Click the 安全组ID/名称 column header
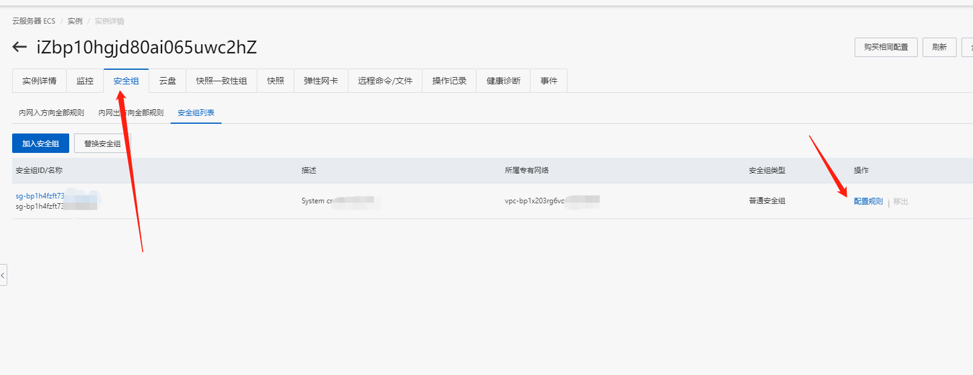973x375 pixels. click(39, 171)
